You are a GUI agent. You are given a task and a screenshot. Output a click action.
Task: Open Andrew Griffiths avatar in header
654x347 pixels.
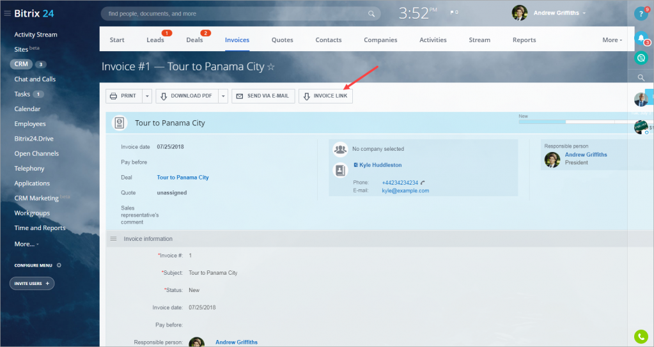click(x=520, y=13)
